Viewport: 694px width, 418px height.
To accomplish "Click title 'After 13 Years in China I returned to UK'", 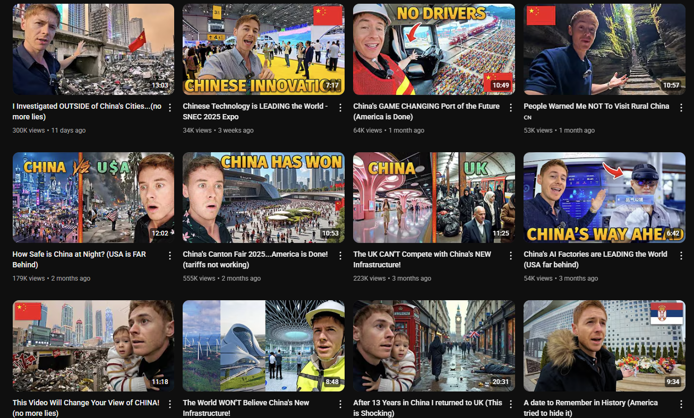I will pos(427,407).
